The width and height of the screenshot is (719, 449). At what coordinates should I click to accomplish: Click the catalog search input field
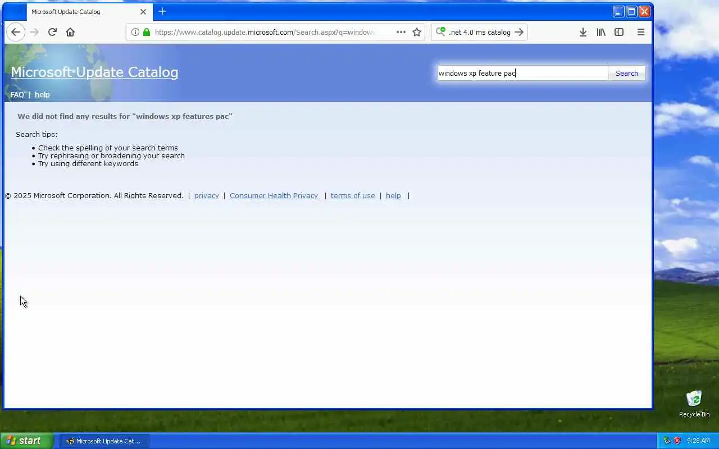point(522,73)
